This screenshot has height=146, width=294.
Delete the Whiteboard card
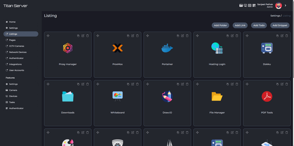coord(137,84)
